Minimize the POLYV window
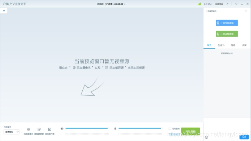The height and width of the screenshot is (141, 251). point(242,4)
